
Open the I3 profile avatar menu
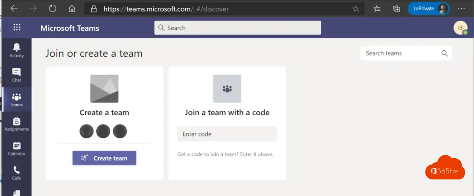click(461, 28)
